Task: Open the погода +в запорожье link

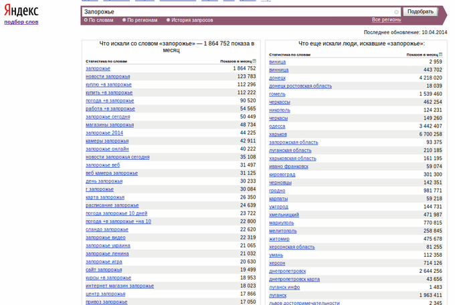Action: (110, 101)
